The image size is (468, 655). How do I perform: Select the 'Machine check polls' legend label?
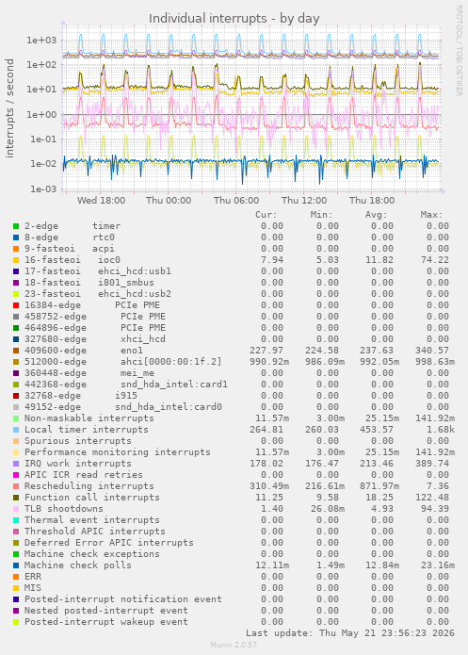(78, 565)
